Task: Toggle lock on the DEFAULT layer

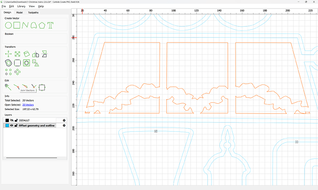Action: tap(16, 120)
